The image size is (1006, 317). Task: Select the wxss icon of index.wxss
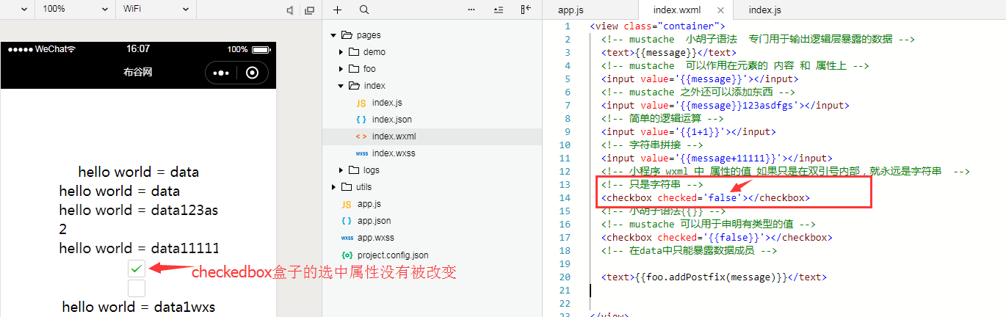(x=361, y=153)
